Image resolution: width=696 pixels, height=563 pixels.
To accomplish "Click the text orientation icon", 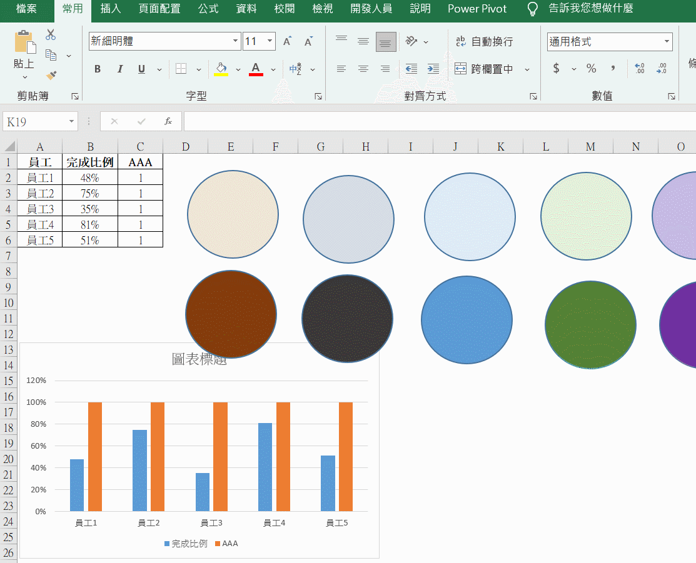I will (411, 41).
